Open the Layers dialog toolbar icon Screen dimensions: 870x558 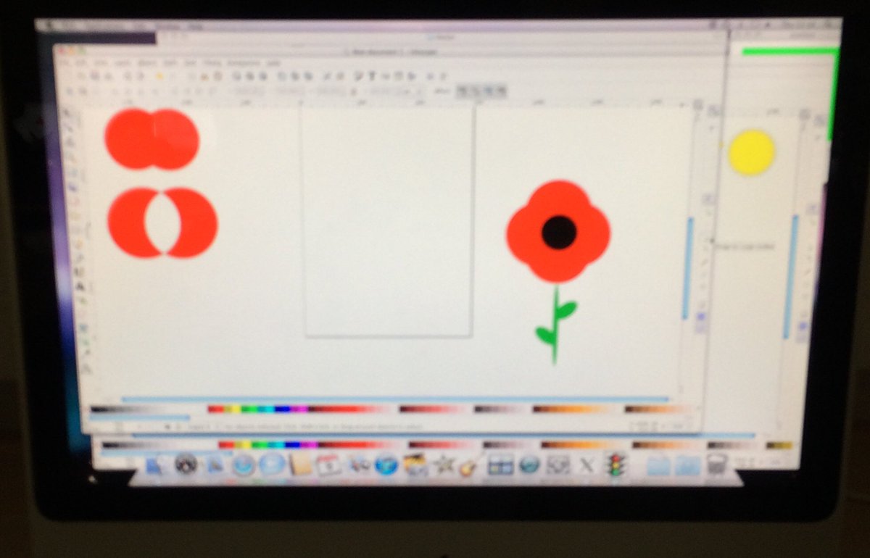[x=386, y=76]
